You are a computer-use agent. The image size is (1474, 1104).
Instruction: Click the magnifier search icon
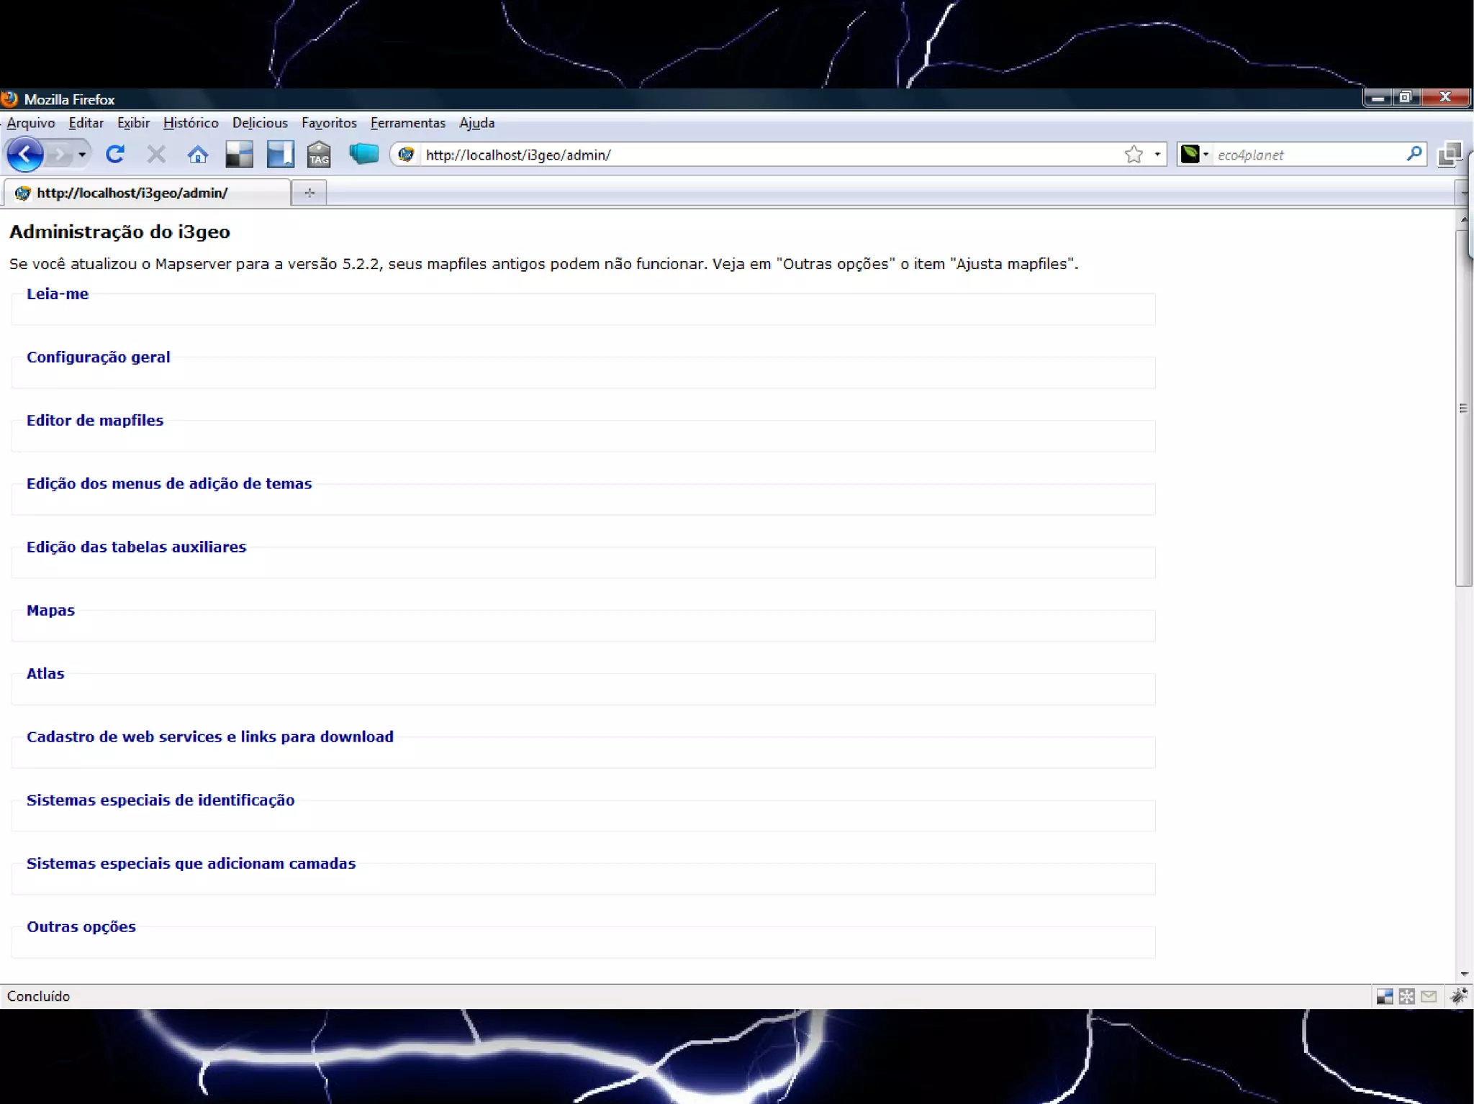[1414, 153]
